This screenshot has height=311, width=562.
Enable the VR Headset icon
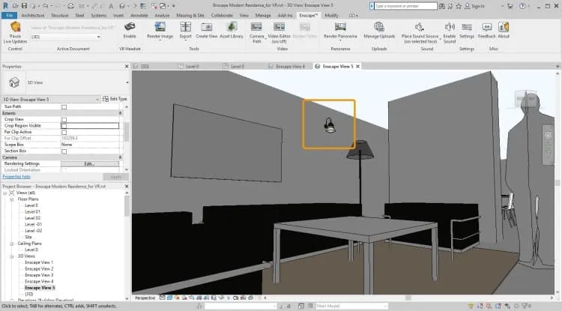coord(130,27)
